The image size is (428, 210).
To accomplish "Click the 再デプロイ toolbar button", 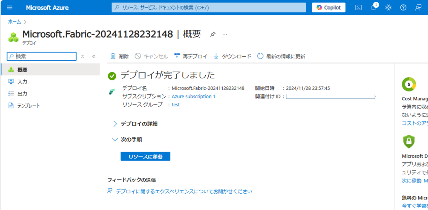I will click(x=191, y=56).
